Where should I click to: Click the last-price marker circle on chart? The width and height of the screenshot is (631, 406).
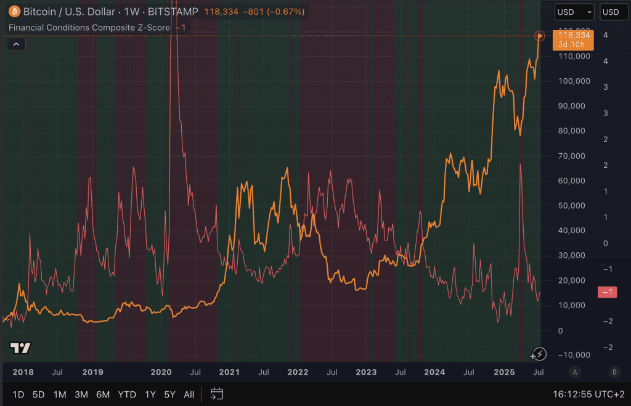click(x=540, y=36)
